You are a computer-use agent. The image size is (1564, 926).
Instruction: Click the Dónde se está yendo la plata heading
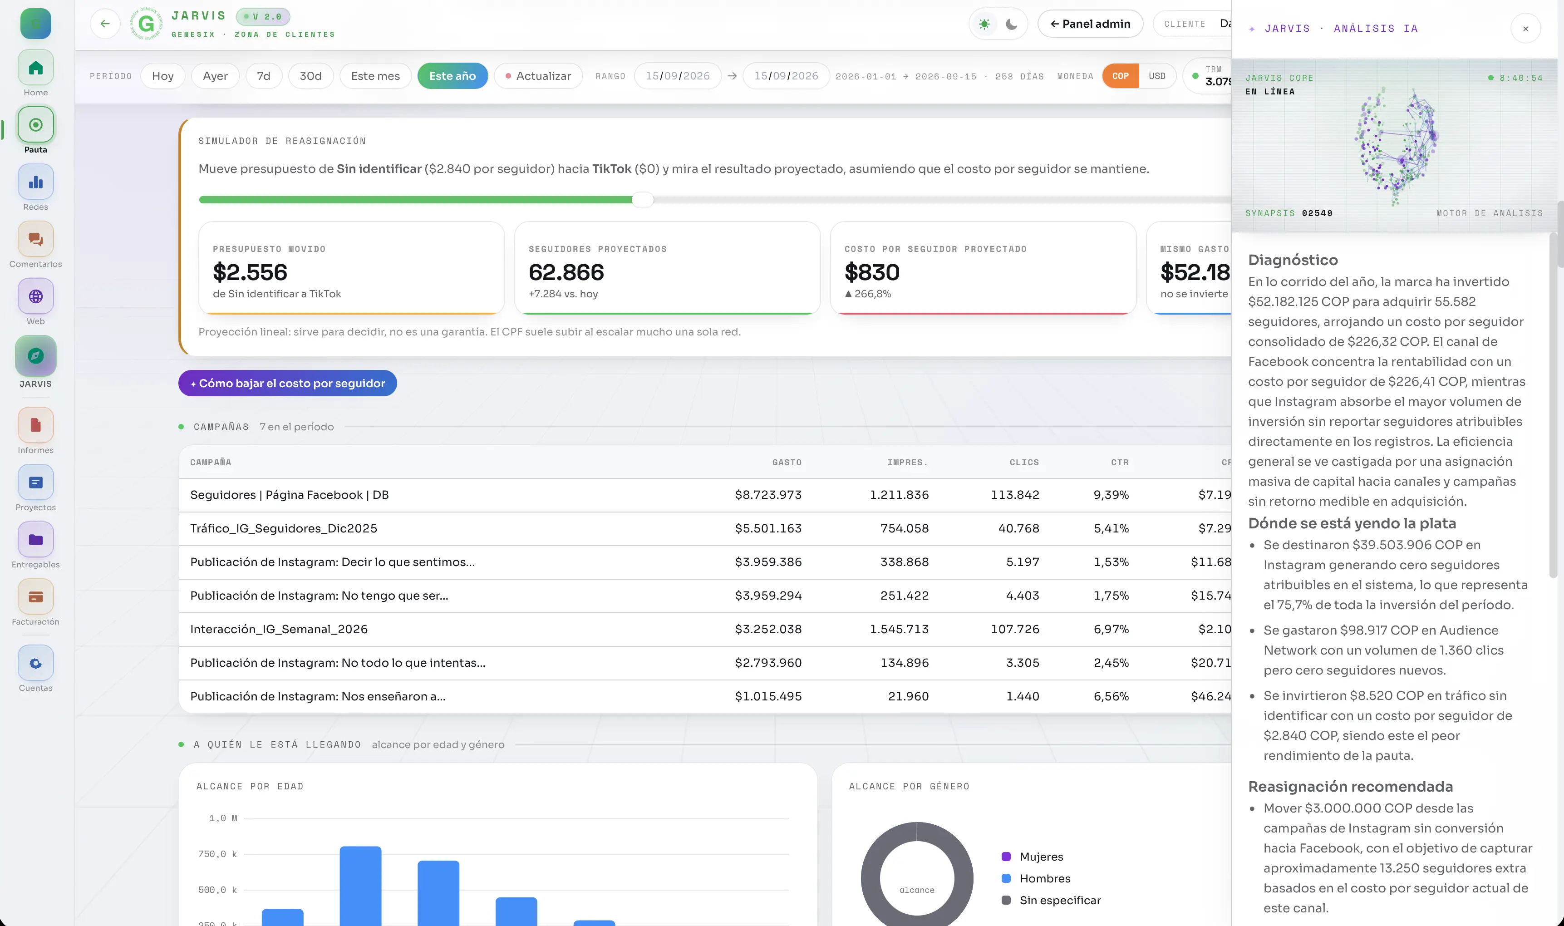tap(1352, 523)
